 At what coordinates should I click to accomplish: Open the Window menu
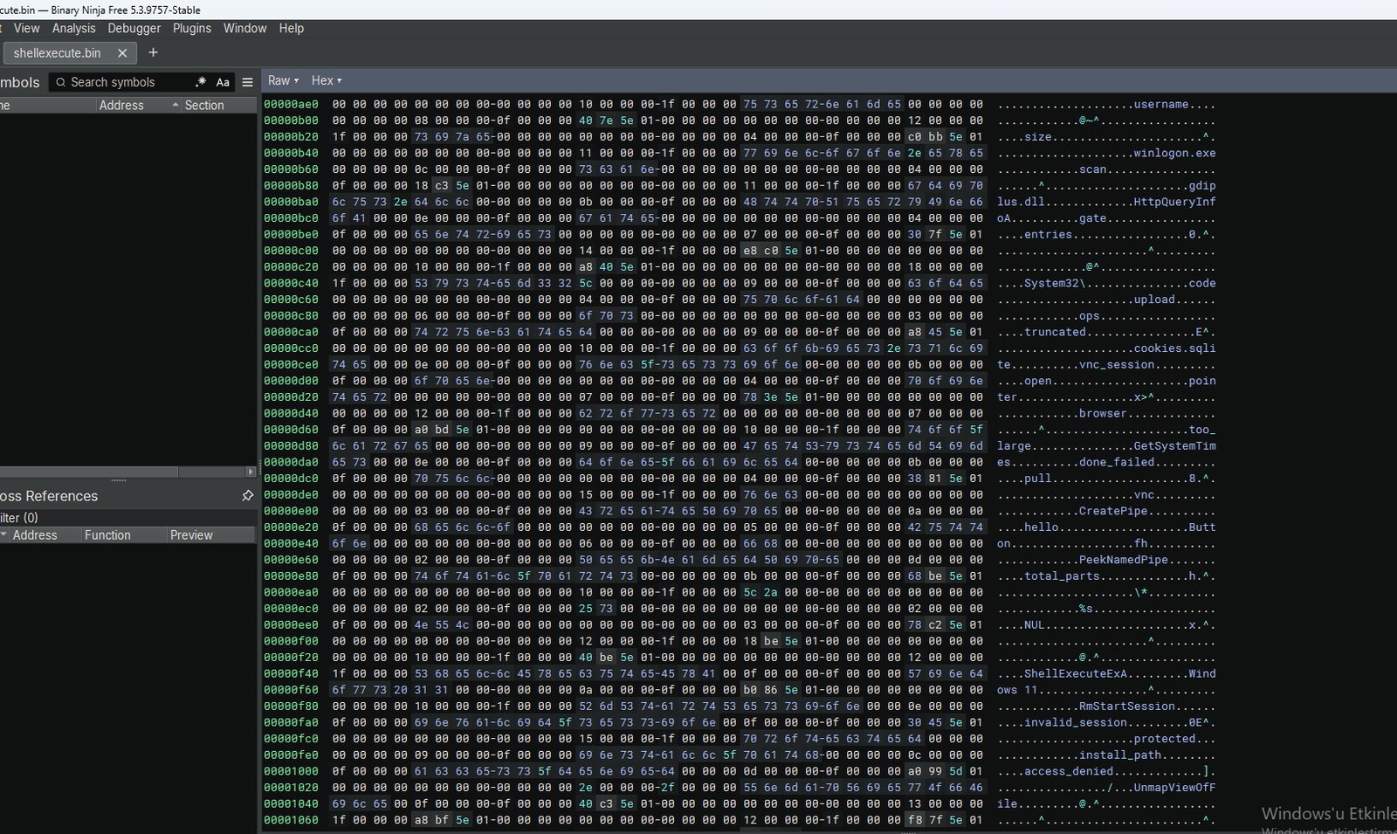[x=245, y=28]
